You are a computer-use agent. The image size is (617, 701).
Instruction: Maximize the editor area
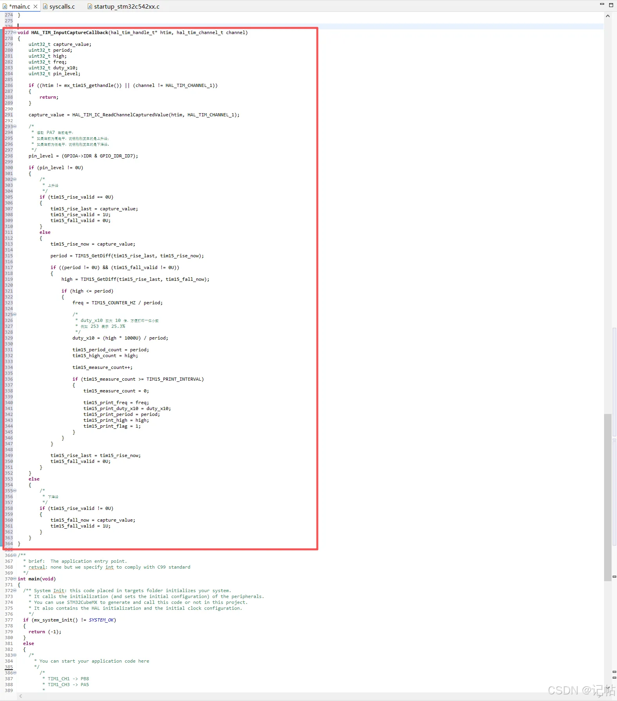pyautogui.click(x=611, y=5)
